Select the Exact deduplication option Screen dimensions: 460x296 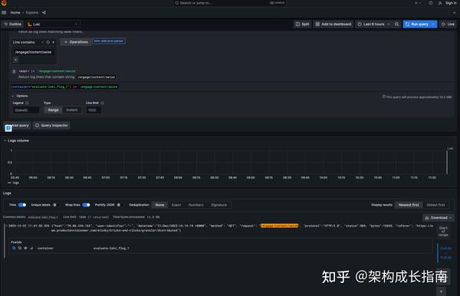[x=176, y=205]
